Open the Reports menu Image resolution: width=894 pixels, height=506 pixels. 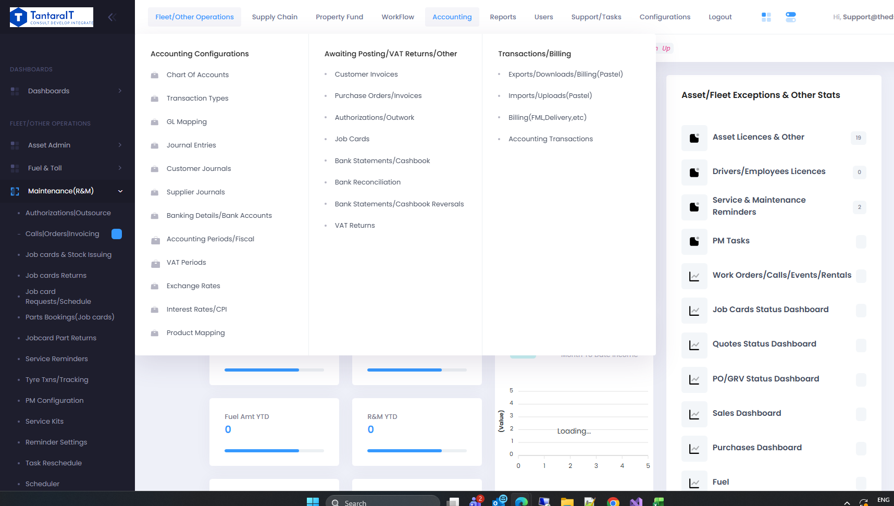tap(503, 17)
